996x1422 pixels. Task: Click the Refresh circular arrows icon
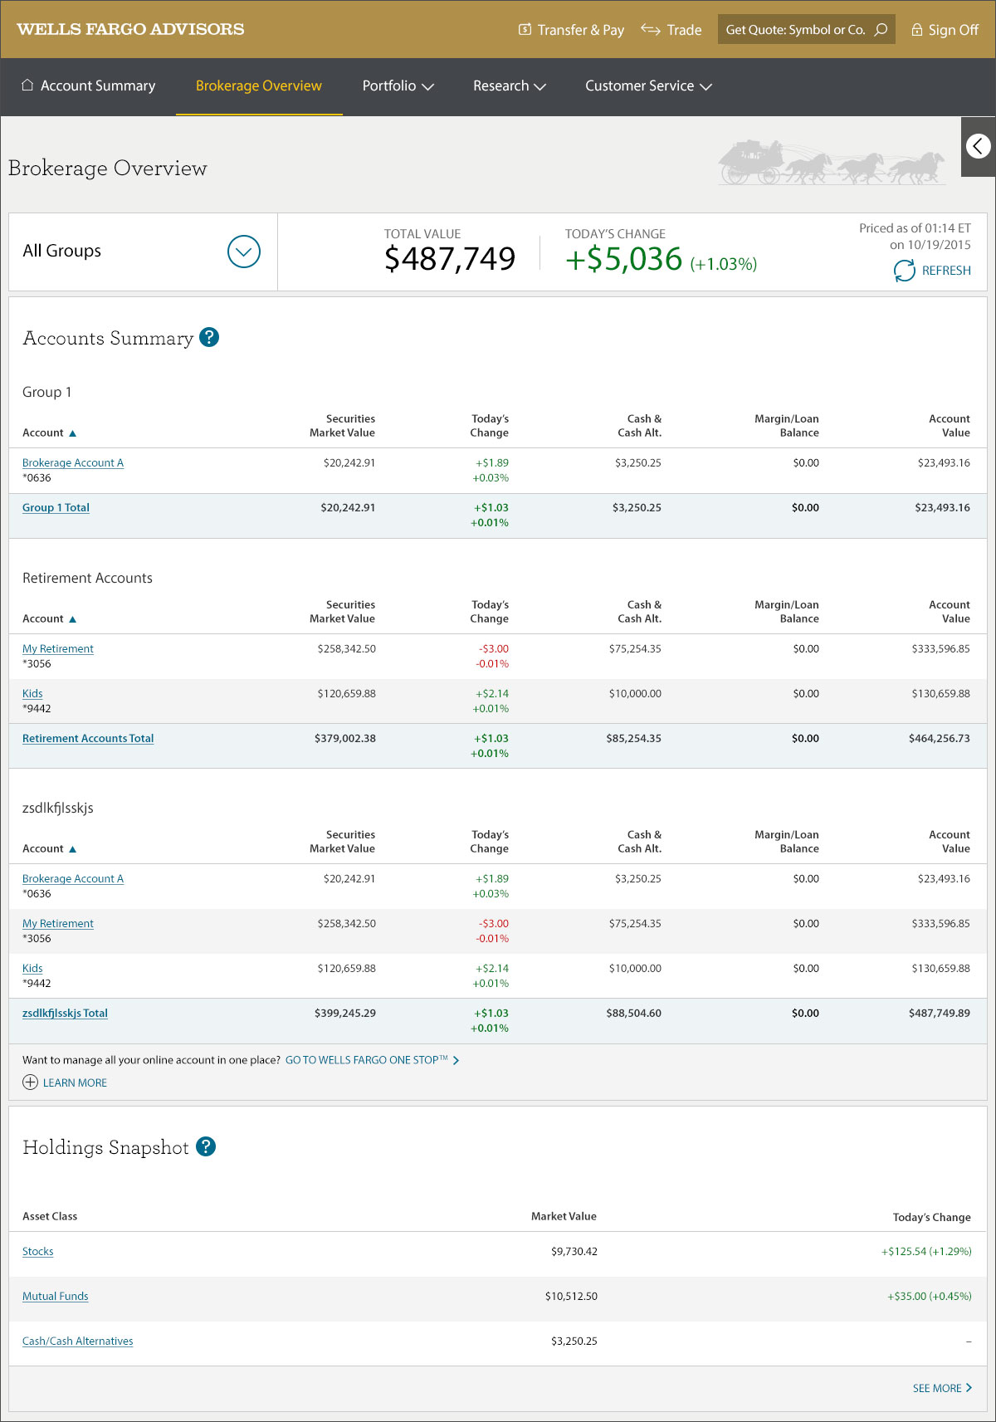tap(904, 271)
